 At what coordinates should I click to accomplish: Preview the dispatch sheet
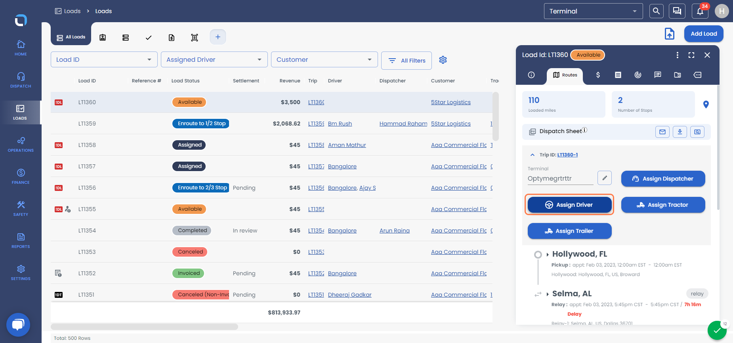[x=697, y=132]
